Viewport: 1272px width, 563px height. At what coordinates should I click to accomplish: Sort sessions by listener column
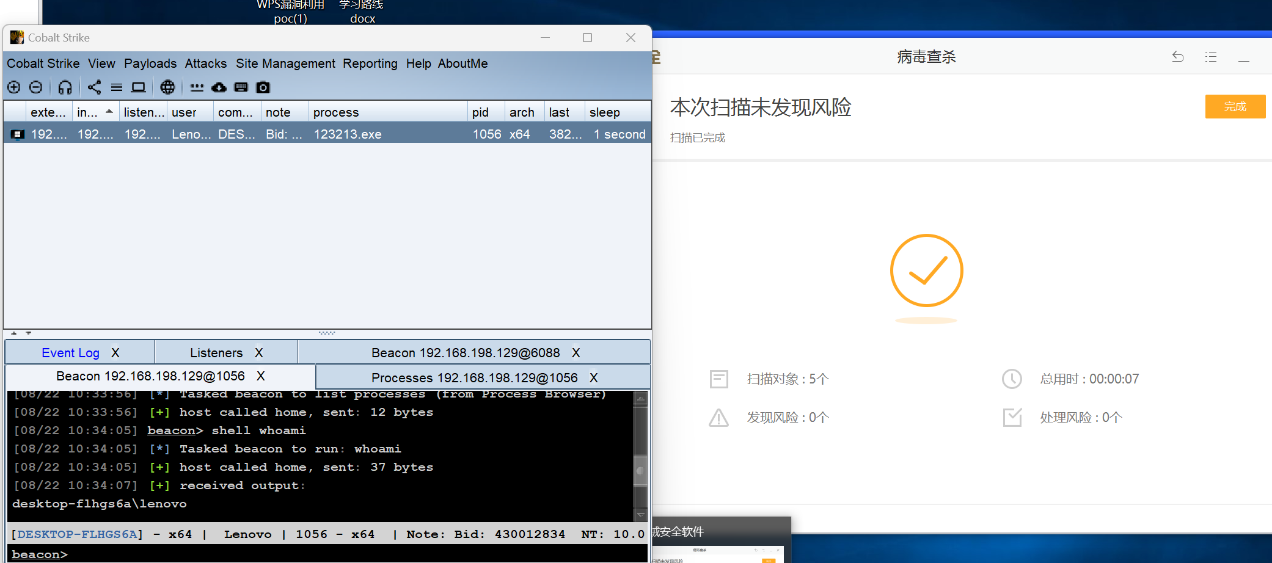[x=143, y=112]
